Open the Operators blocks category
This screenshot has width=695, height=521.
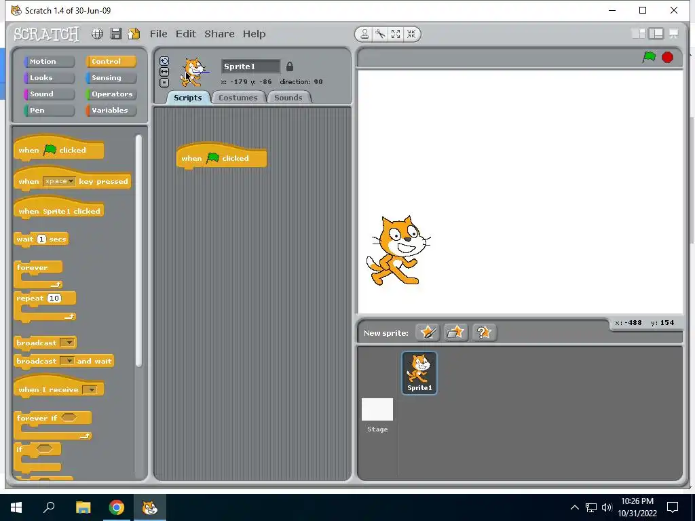pos(111,94)
